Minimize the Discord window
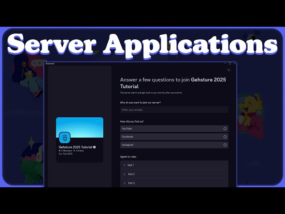 point(225,63)
